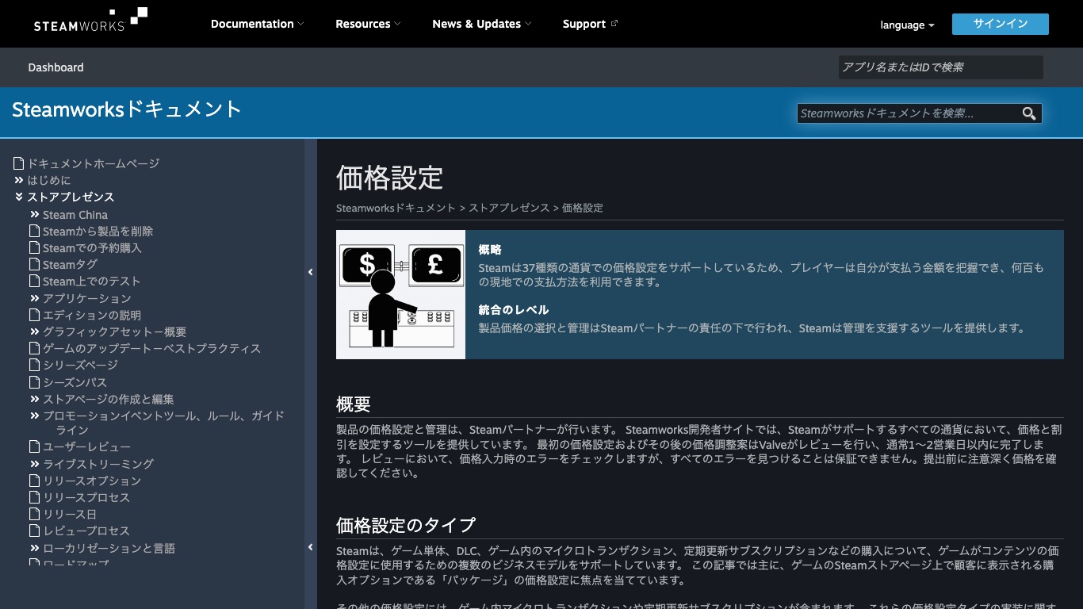Expand the アプリケーション tree item
This screenshot has height=609, width=1083.
click(35, 298)
